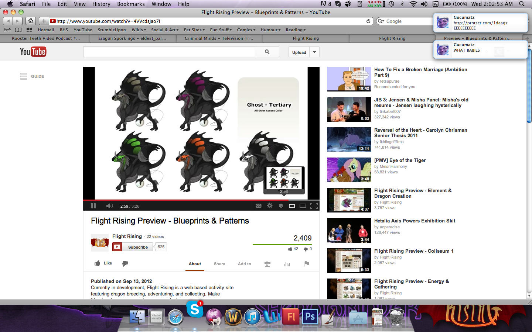Reload the page with the refresh arrow
This screenshot has width=532, height=332.
coord(368,21)
